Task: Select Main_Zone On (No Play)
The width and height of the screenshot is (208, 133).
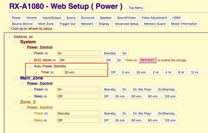Action: pyautogui.click(x=142, y=89)
